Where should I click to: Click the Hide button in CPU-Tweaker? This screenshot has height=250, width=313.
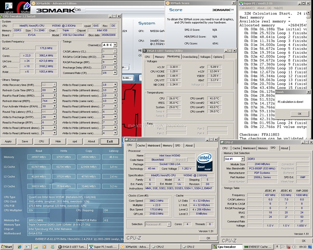[58, 141]
